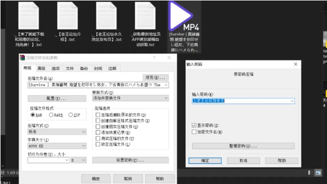The image size is (327, 184).
Task: Open archive name dropdown arrow
Action: (166, 85)
